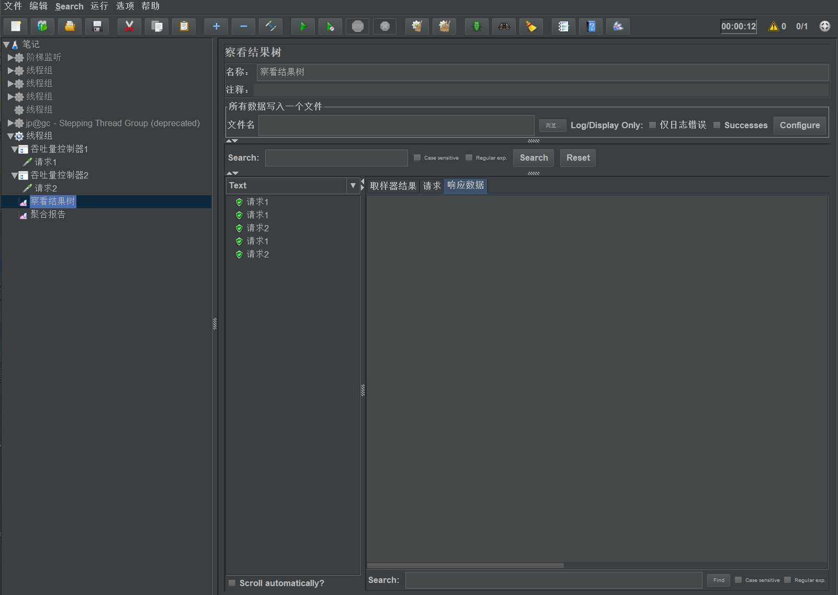Image resolution: width=838 pixels, height=595 pixels.
Task: Open the Search menu
Action: [70, 6]
